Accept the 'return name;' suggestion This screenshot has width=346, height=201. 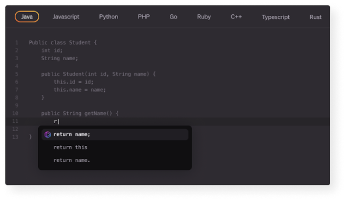(115, 134)
